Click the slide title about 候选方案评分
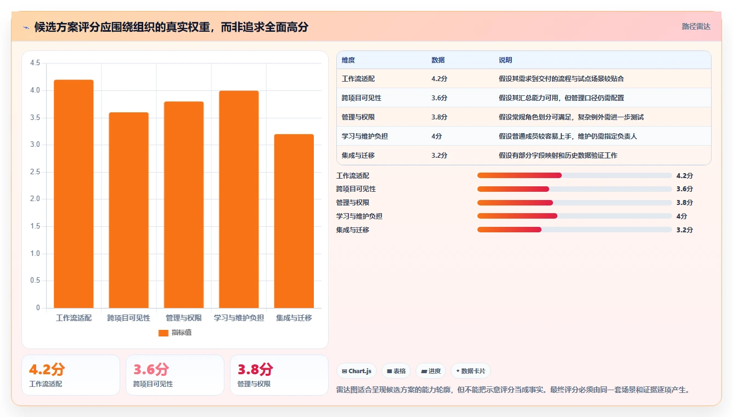Screen dimensions: 733x417 (171, 27)
